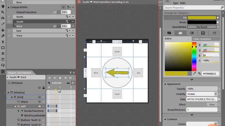
Task: Click the hex color value field
Action: coord(210,73)
